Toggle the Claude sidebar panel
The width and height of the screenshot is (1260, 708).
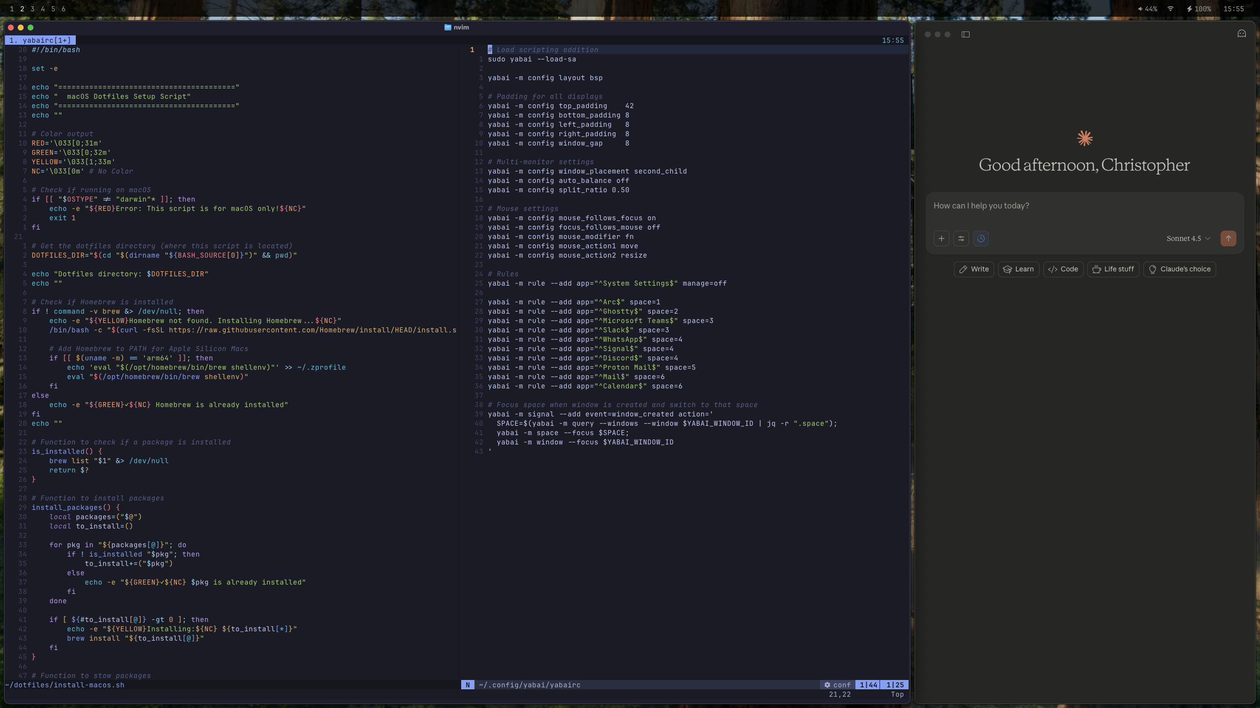click(966, 34)
